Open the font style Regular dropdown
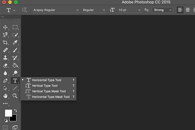Viewport: 195px width, 130px height. (x=94, y=10)
